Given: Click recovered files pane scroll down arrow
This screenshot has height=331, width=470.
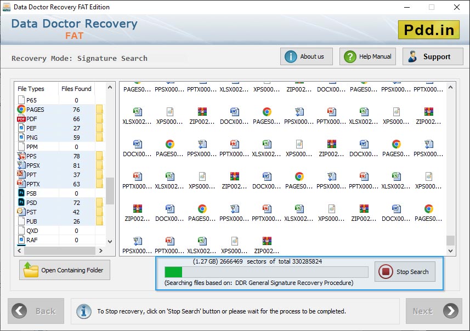Looking at the screenshot, I should point(450,251).
